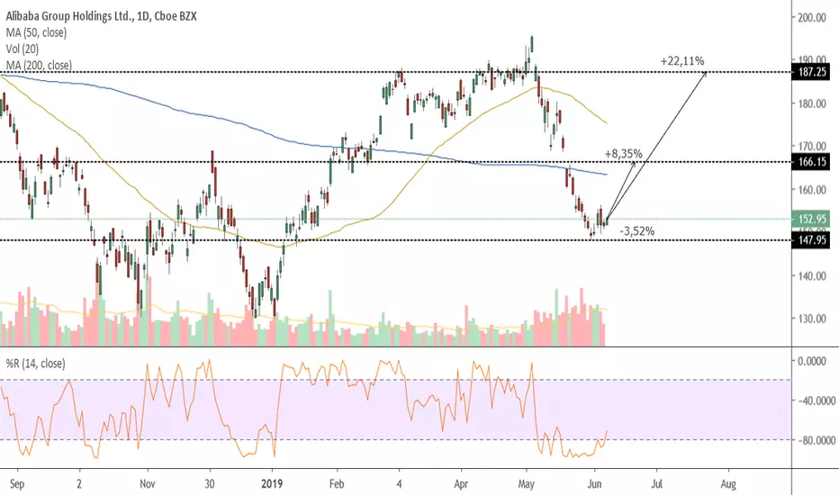The image size is (839, 495).
Task: Click the 147.95 price level label
Action: [811, 239]
